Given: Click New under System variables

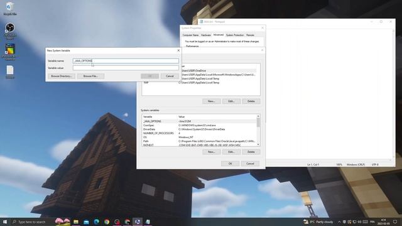Looking at the screenshot, I should [212, 152].
